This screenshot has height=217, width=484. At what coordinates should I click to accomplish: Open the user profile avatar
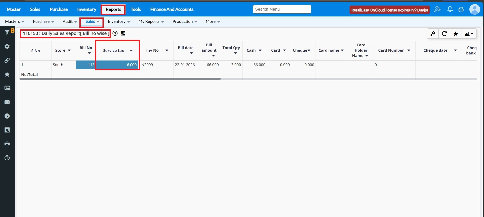pos(475,9)
